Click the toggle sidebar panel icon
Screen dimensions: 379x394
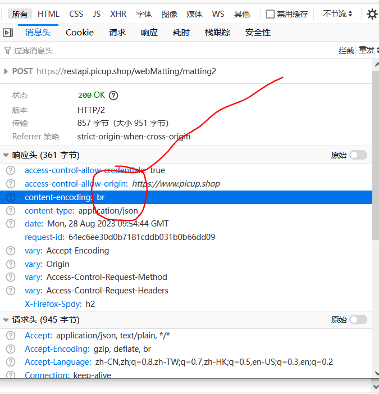pyautogui.click(x=8, y=33)
